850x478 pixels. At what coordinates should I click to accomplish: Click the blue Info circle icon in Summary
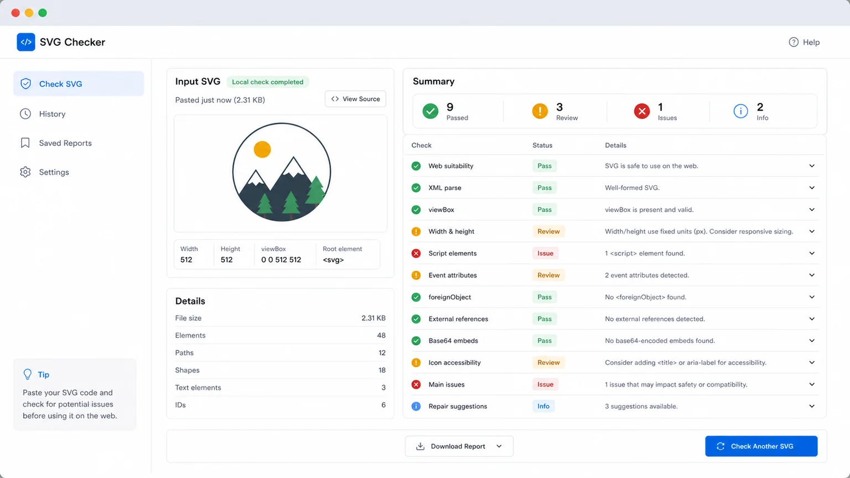click(x=740, y=111)
